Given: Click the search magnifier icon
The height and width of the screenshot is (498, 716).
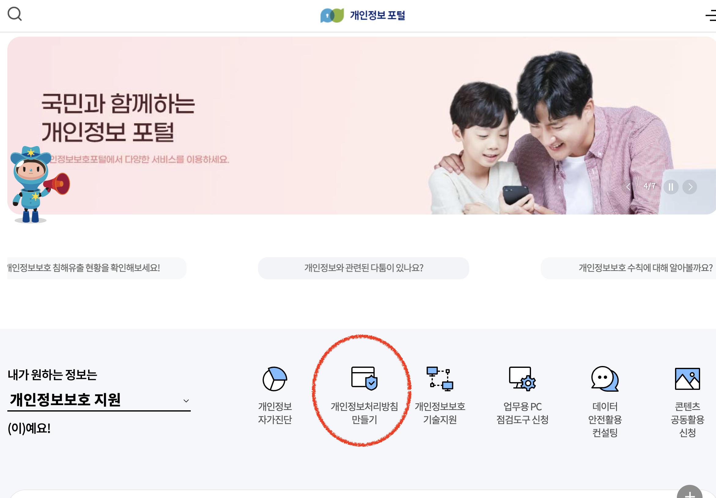Looking at the screenshot, I should point(15,14).
